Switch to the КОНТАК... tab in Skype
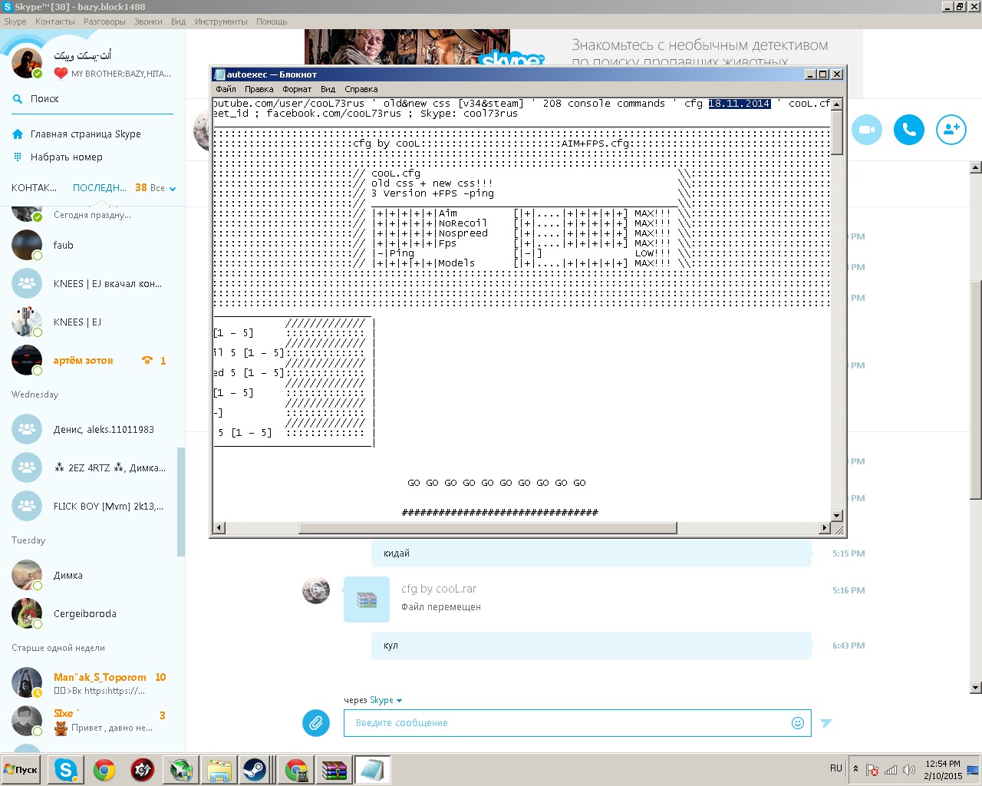This screenshot has width=982, height=786. [x=35, y=188]
